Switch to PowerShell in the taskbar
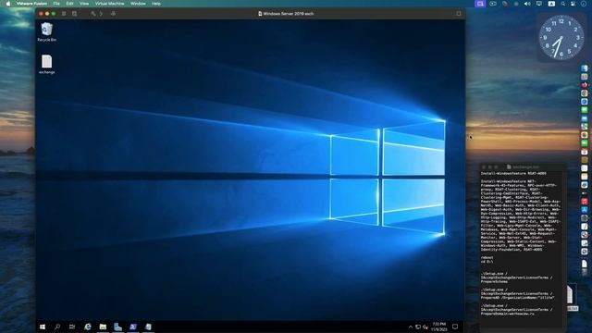This screenshot has width=592, height=333. [x=133, y=327]
